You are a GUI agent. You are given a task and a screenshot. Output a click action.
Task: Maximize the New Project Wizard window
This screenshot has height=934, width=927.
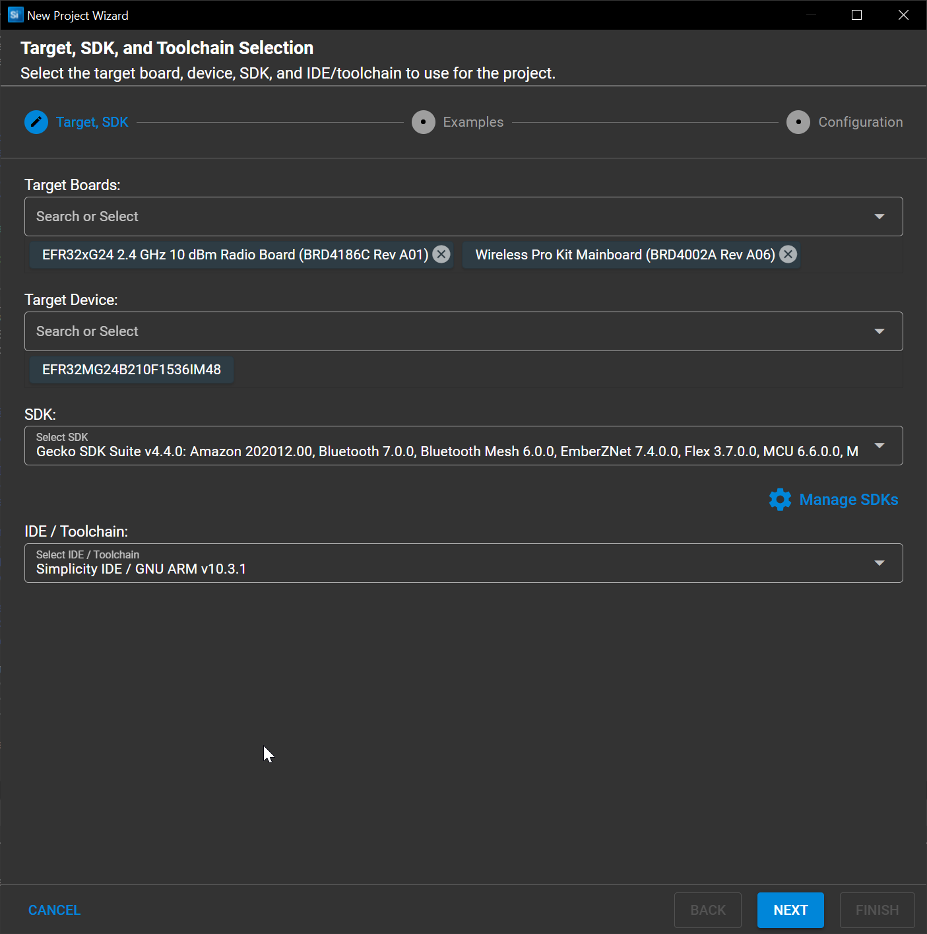tap(856, 15)
